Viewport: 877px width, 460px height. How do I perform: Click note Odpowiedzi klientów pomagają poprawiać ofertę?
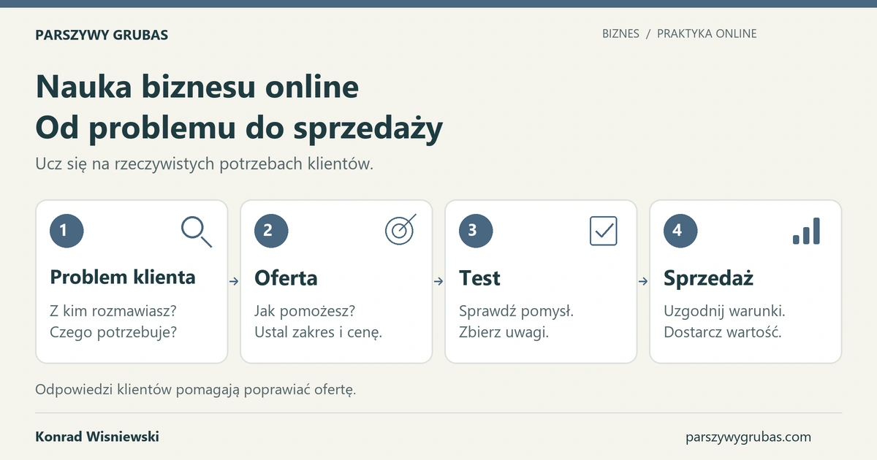pyautogui.click(x=196, y=390)
